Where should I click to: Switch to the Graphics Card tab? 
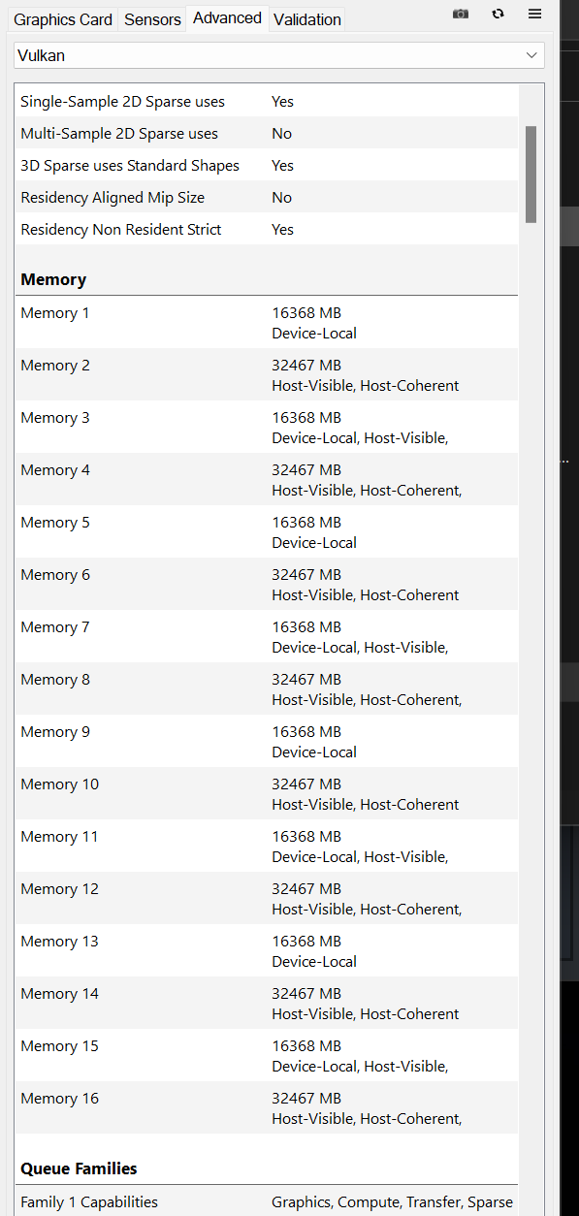(x=62, y=18)
